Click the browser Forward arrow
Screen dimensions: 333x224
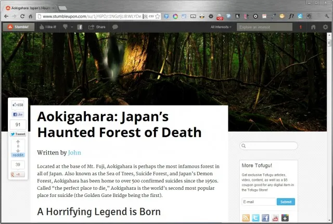pyautogui.click(x=14, y=16)
